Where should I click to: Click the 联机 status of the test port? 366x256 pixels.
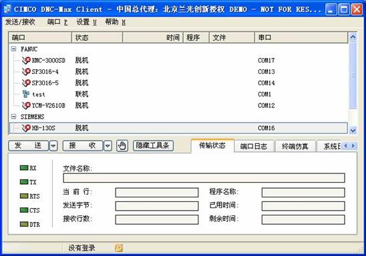pyautogui.click(x=81, y=94)
